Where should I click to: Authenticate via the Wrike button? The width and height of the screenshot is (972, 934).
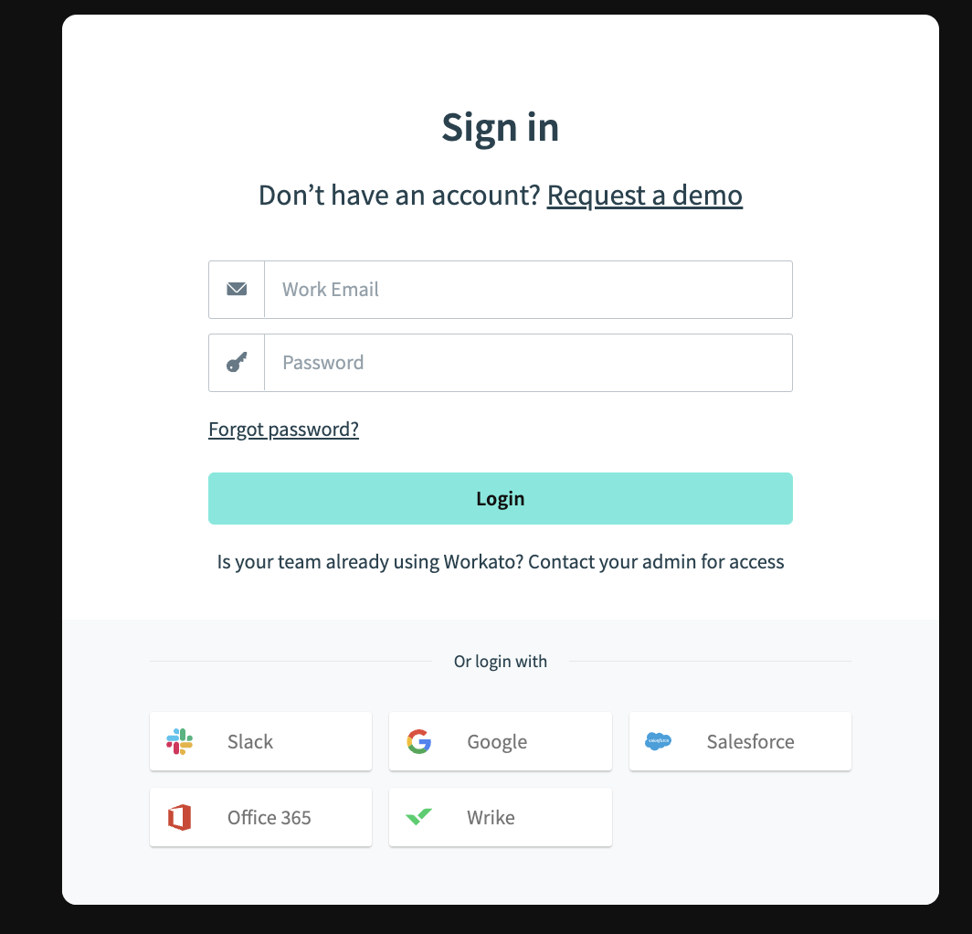pyautogui.click(x=500, y=817)
